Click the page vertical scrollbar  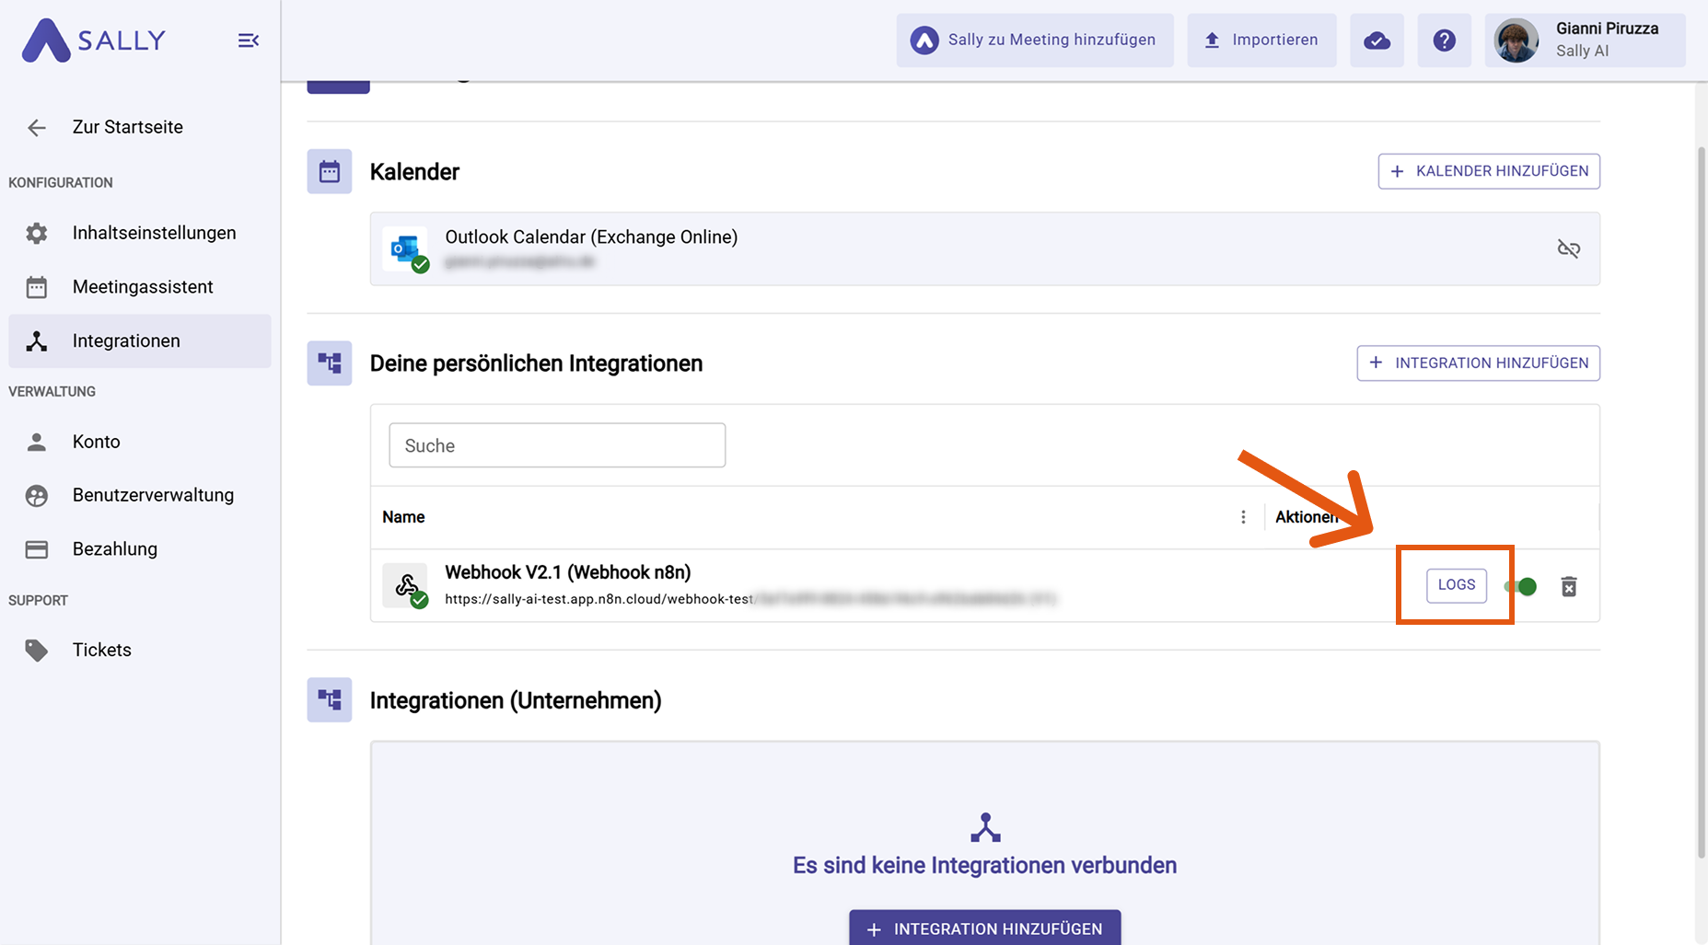(1700, 497)
